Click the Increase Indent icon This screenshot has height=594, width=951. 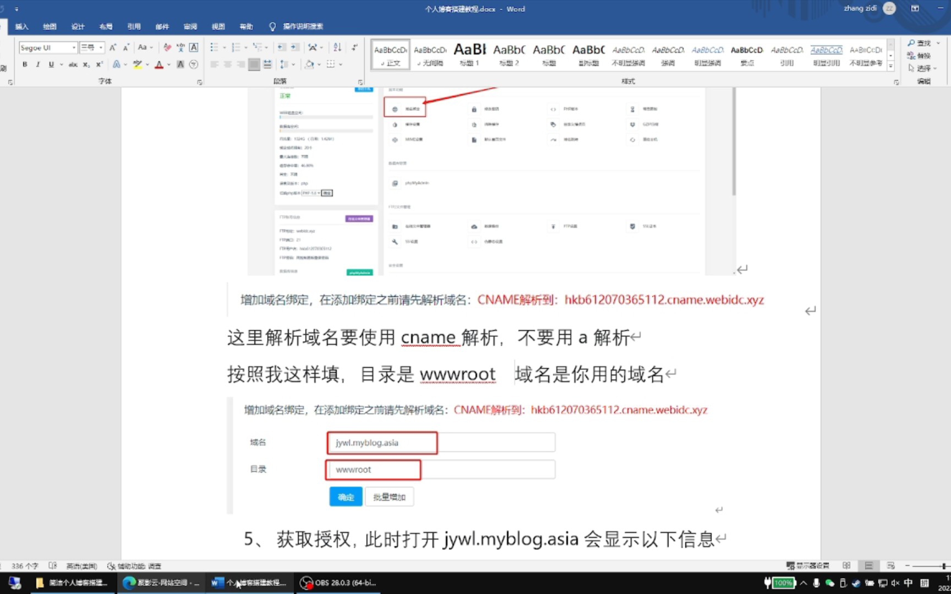(x=296, y=47)
